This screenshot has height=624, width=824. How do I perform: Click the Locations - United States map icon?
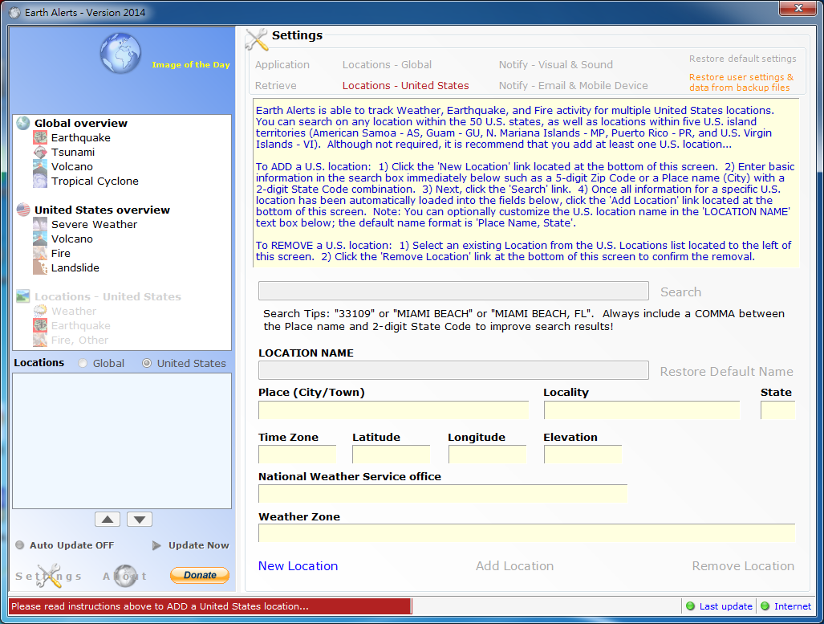23,296
